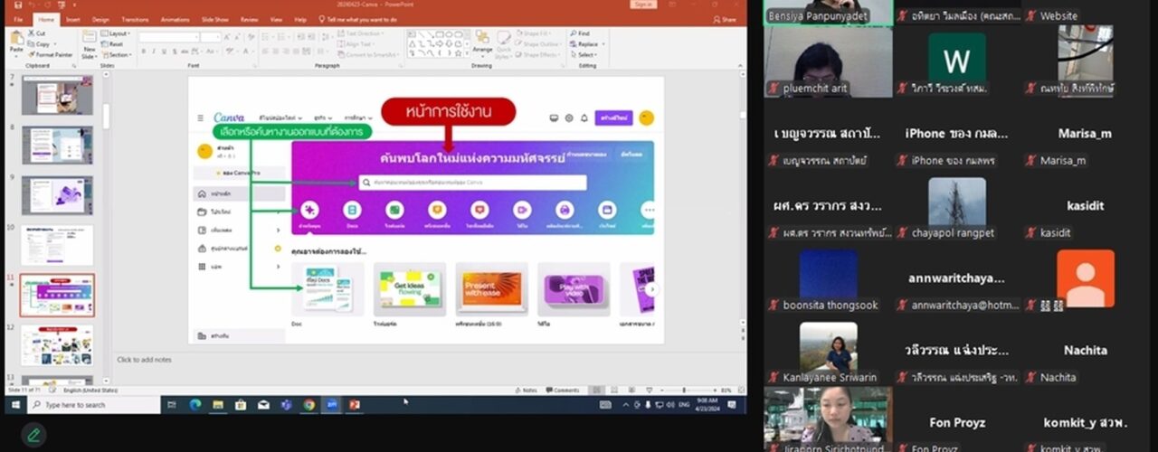1158x452 pixels.
Task: Switch to the Design tab
Action: coord(100,19)
